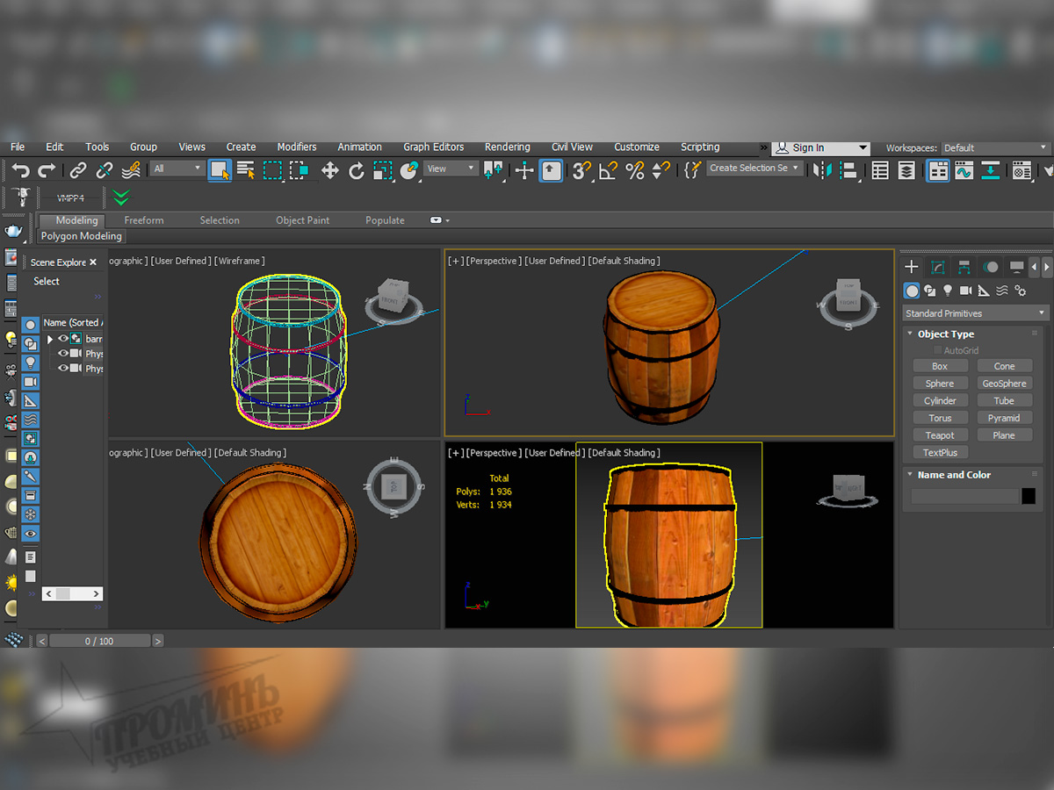Collapse the Object Type rollout

(x=911, y=334)
